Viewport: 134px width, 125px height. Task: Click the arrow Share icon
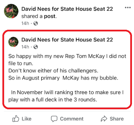(x=104, y=119)
